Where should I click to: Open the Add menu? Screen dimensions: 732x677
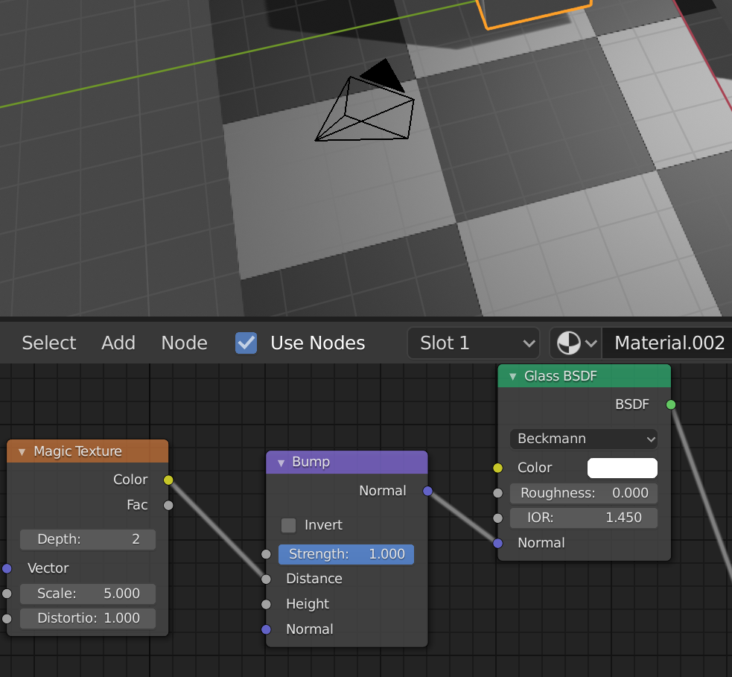118,343
